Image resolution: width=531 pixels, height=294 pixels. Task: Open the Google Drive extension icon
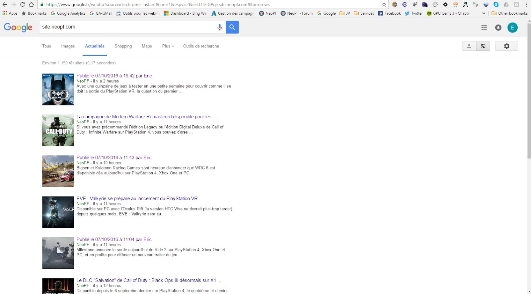(x=506, y=5)
